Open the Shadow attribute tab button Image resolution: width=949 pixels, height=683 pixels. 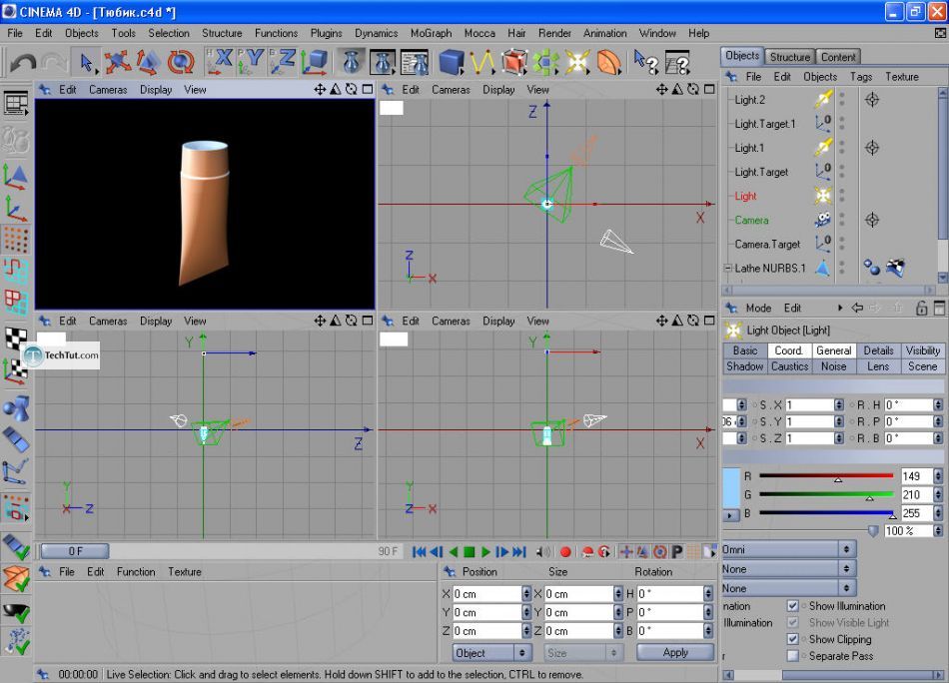744,366
